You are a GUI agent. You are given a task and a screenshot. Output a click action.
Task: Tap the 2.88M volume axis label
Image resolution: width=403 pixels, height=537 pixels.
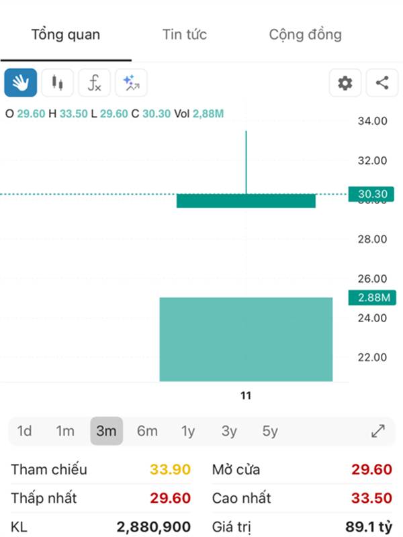click(373, 297)
